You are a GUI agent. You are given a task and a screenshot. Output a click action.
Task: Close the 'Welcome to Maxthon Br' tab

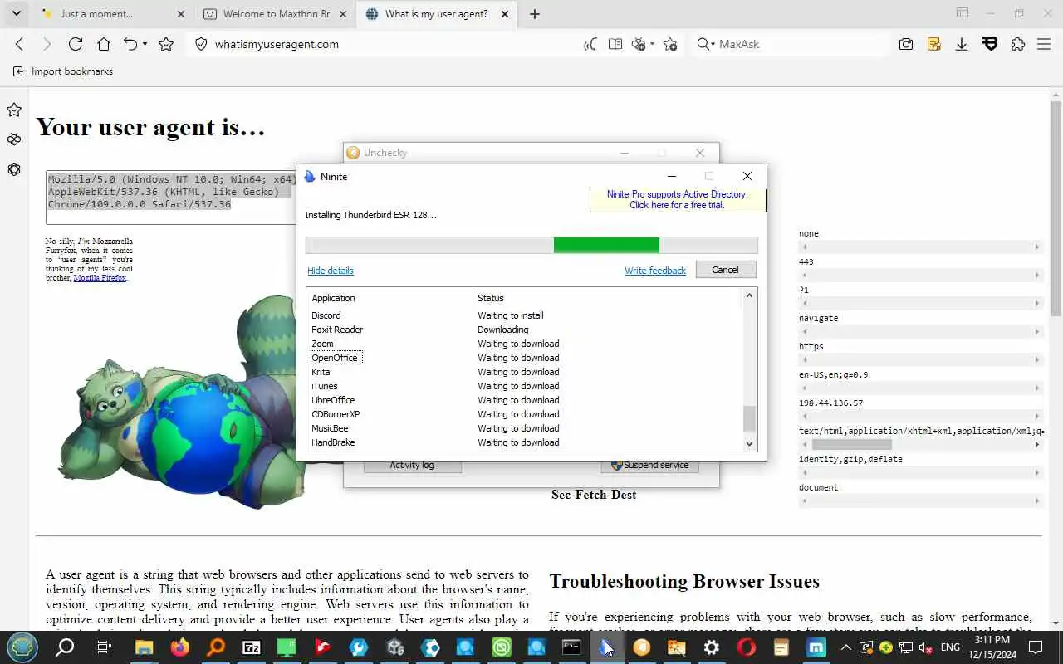click(343, 14)
